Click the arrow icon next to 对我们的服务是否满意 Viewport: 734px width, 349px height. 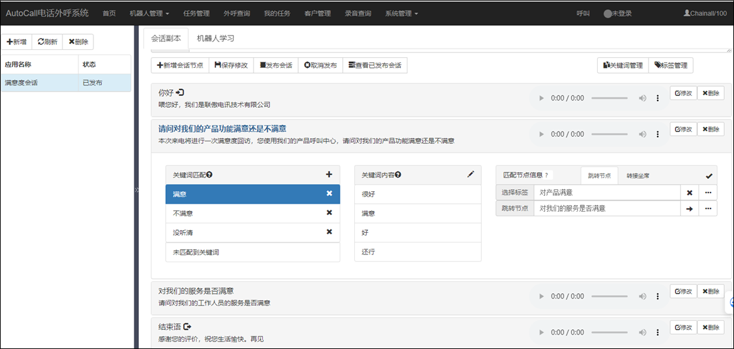[x=689, y=208]
